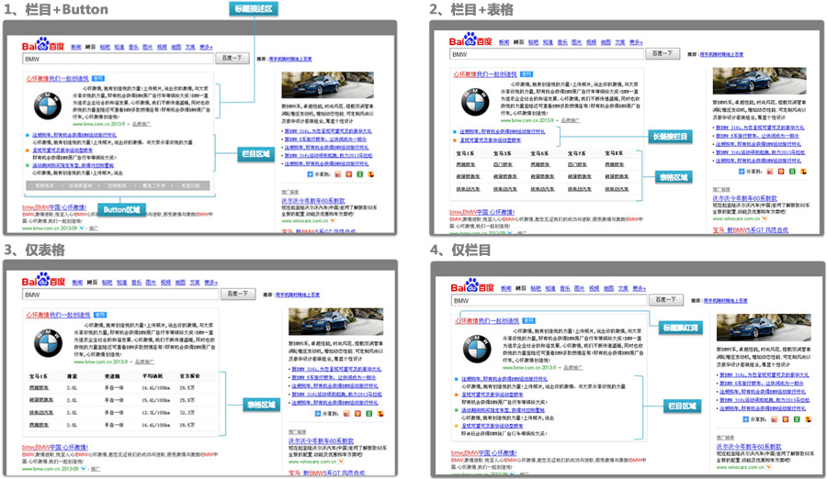Open the 宝马1系 table header in 栏目+表格 mockup

[x=466, y=152]
